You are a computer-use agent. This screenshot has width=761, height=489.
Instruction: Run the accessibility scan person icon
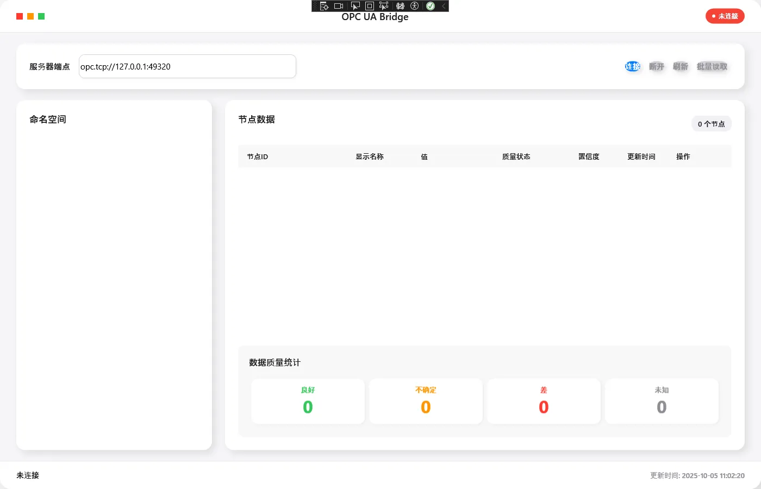[x=415, y=6]
